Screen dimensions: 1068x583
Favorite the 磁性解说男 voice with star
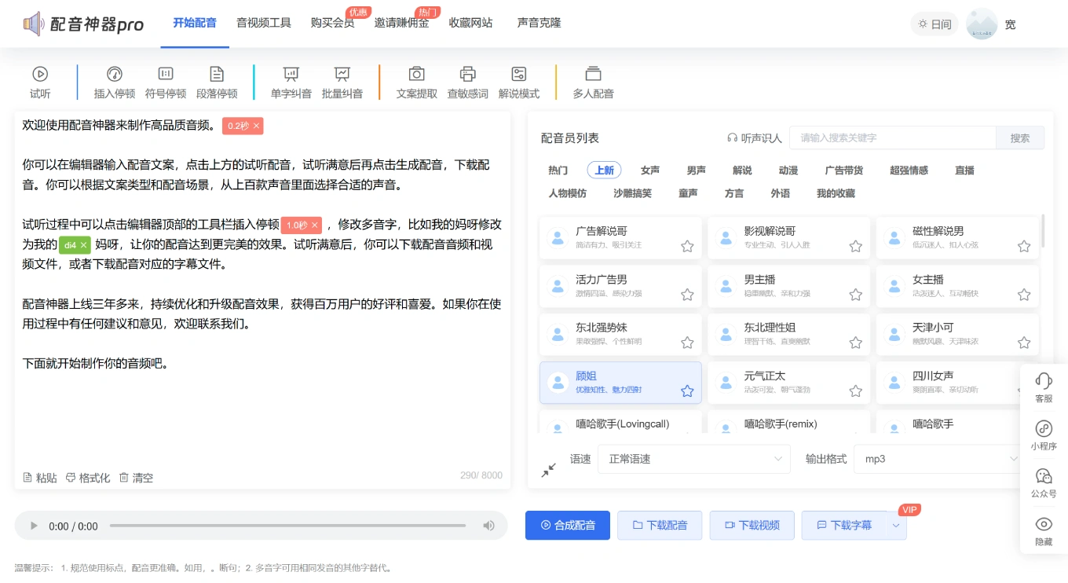coord(1024,246)
